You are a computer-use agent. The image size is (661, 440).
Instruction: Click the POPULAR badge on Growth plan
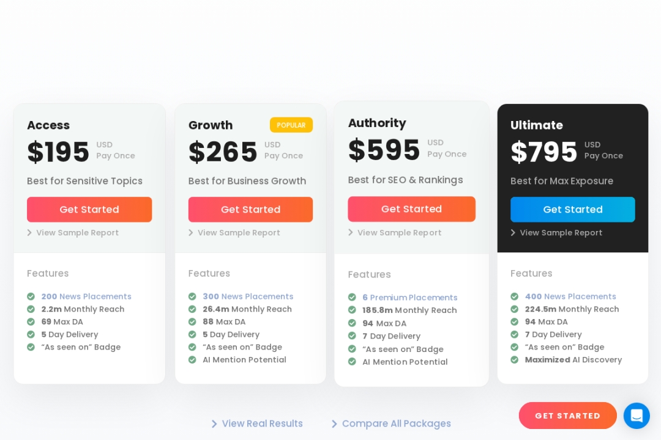point(291,125)
